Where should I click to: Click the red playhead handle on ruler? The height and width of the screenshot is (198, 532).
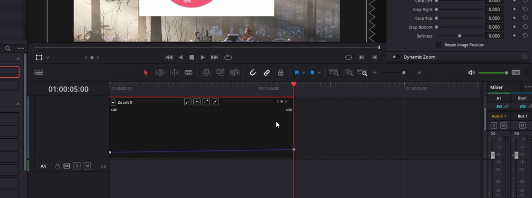pyautogui.click(x=294, y=84)
